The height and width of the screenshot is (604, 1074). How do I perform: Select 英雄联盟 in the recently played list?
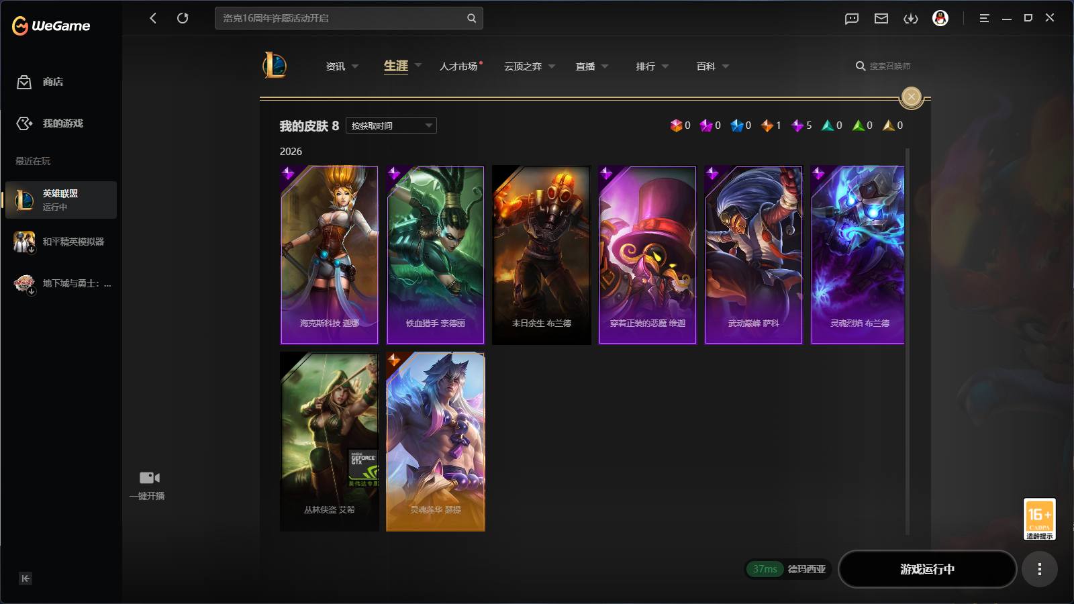coord(61,200)
